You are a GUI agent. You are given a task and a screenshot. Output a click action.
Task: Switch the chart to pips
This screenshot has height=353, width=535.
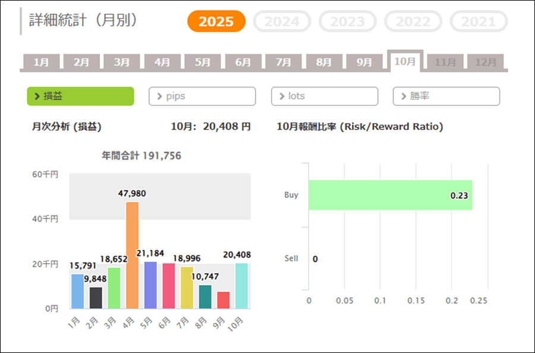point(202,96)
